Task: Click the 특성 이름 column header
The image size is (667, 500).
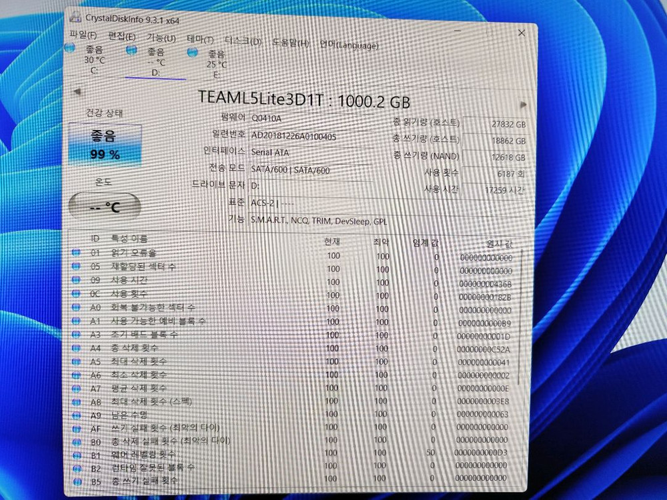Action: [129, 239]
